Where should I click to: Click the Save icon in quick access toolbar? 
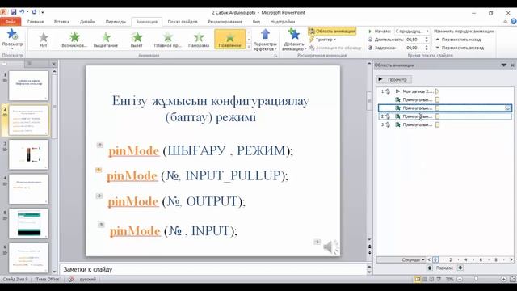point(14,12)
